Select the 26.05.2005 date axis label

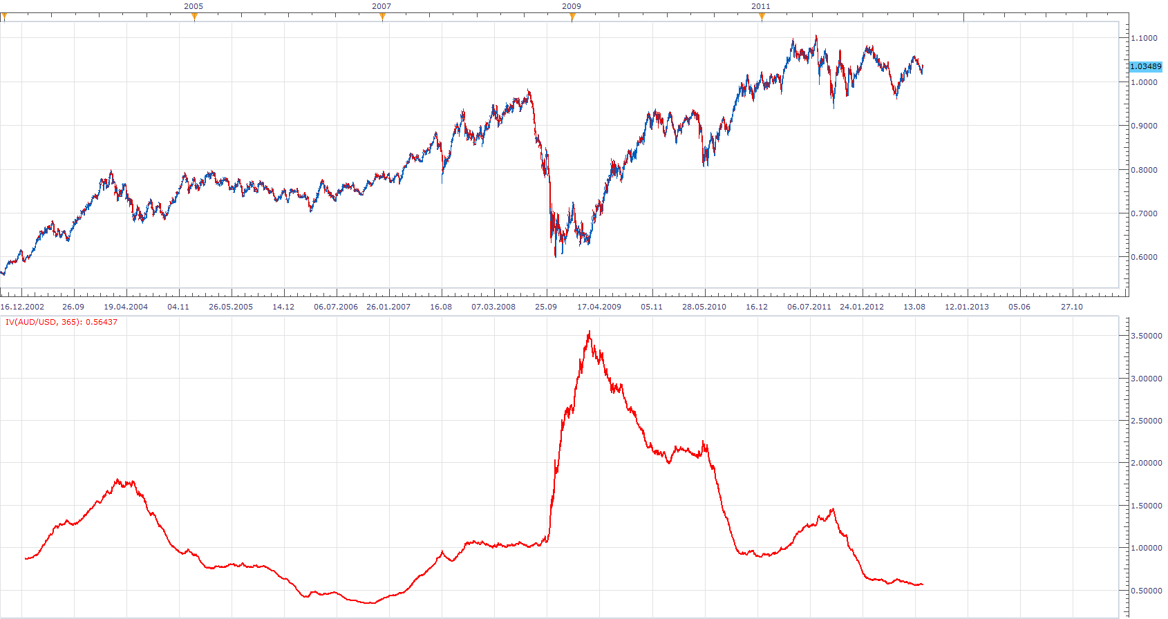point(231,307)
